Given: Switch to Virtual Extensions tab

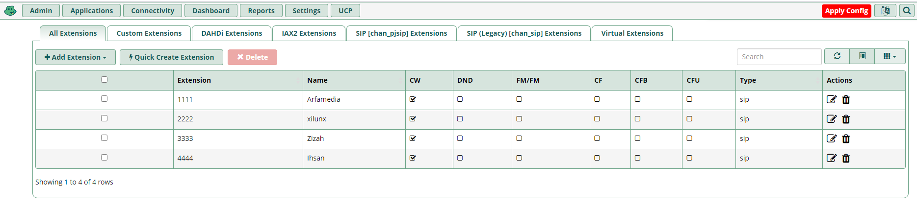Looking at the screenshot, I should click(x=632, y=33).
